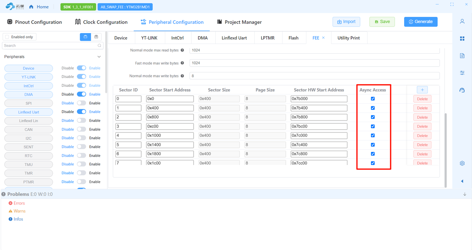Toggle the SPI enable switch
The width and height of the screenshot is (472, 250).
point(81,103)
